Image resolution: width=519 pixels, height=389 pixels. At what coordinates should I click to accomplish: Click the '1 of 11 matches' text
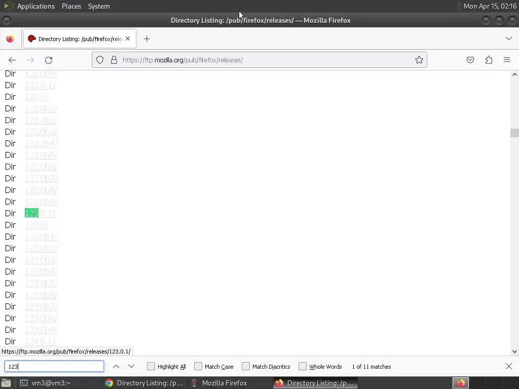point(372,367)
